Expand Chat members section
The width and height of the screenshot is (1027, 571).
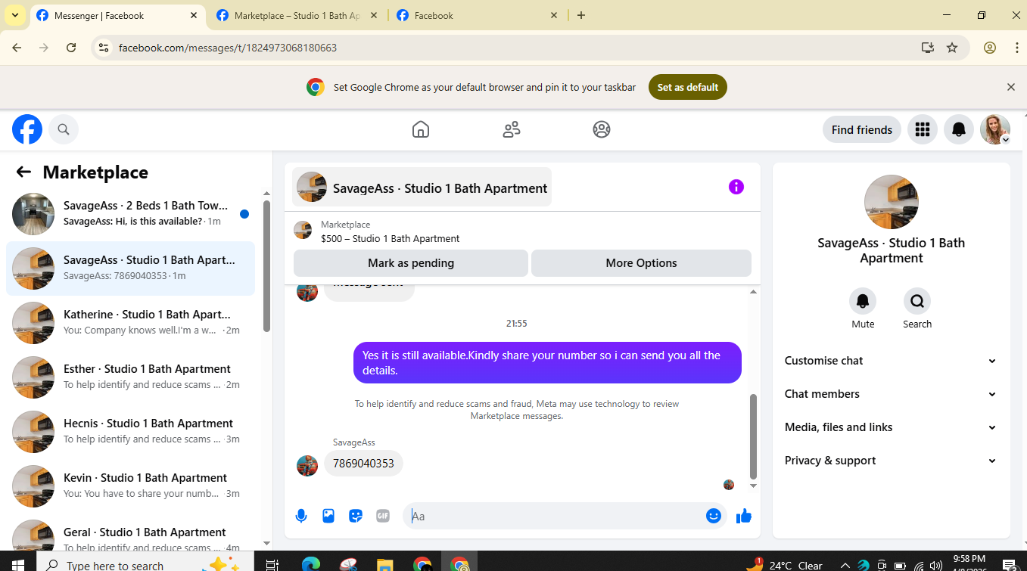(x=891, y=394)
